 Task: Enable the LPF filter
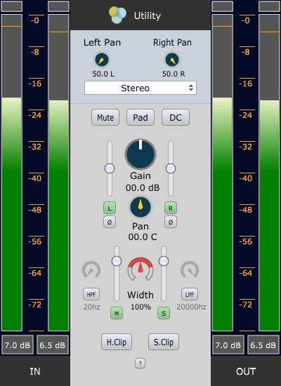tap(190, 294)
